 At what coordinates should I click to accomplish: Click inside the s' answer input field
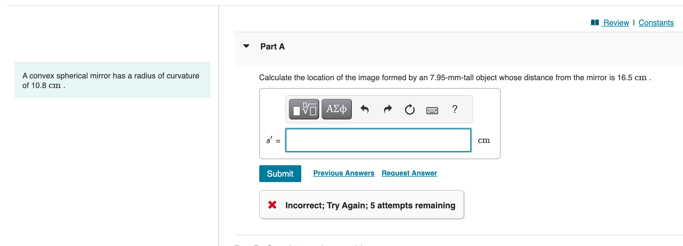click(x=377, y=140)
